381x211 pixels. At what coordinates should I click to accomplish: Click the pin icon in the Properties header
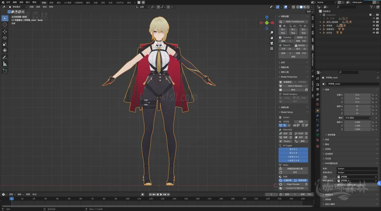pos(378,77)
